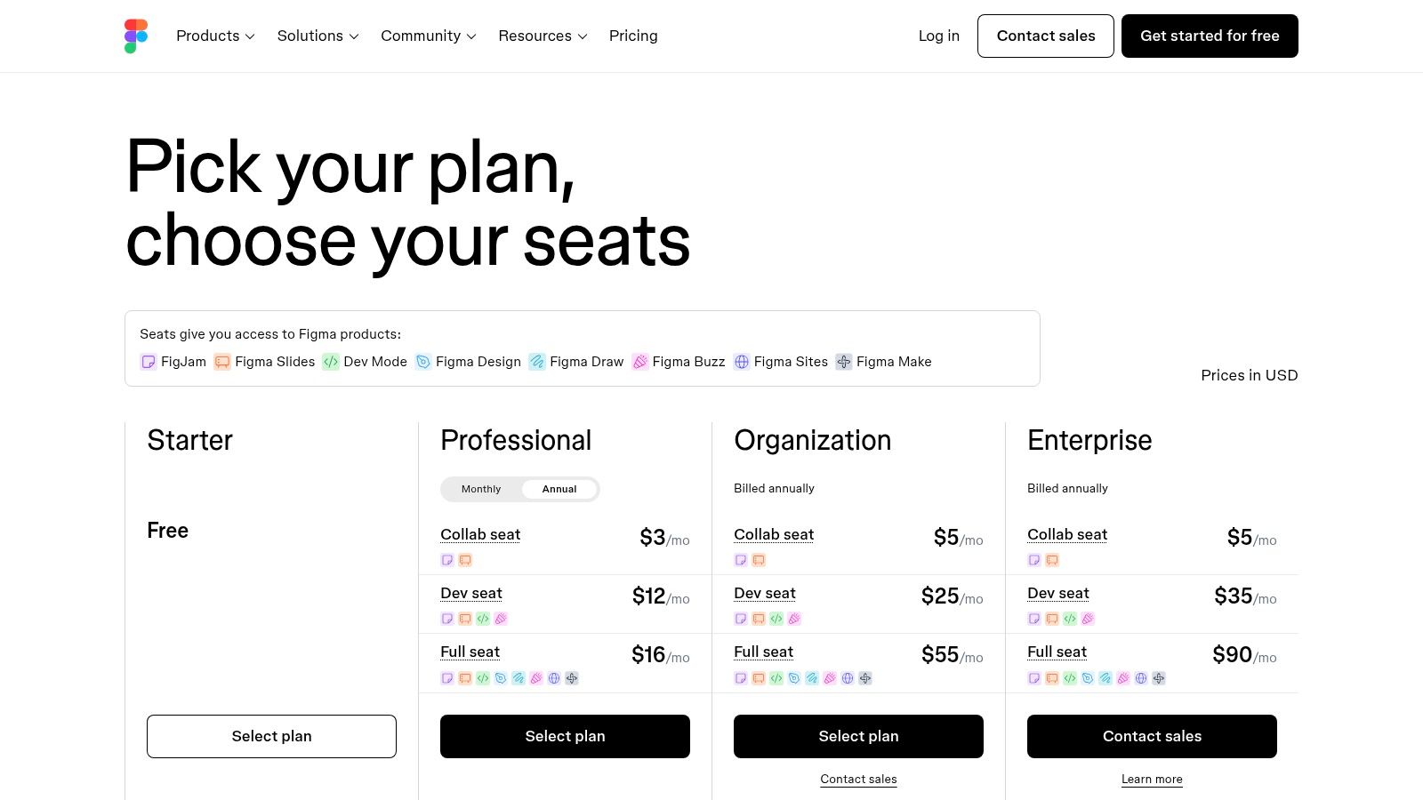This screenshot has width=1423, height=800.
Task: Expand the Community dropdown menu
Action: (428, 36)
